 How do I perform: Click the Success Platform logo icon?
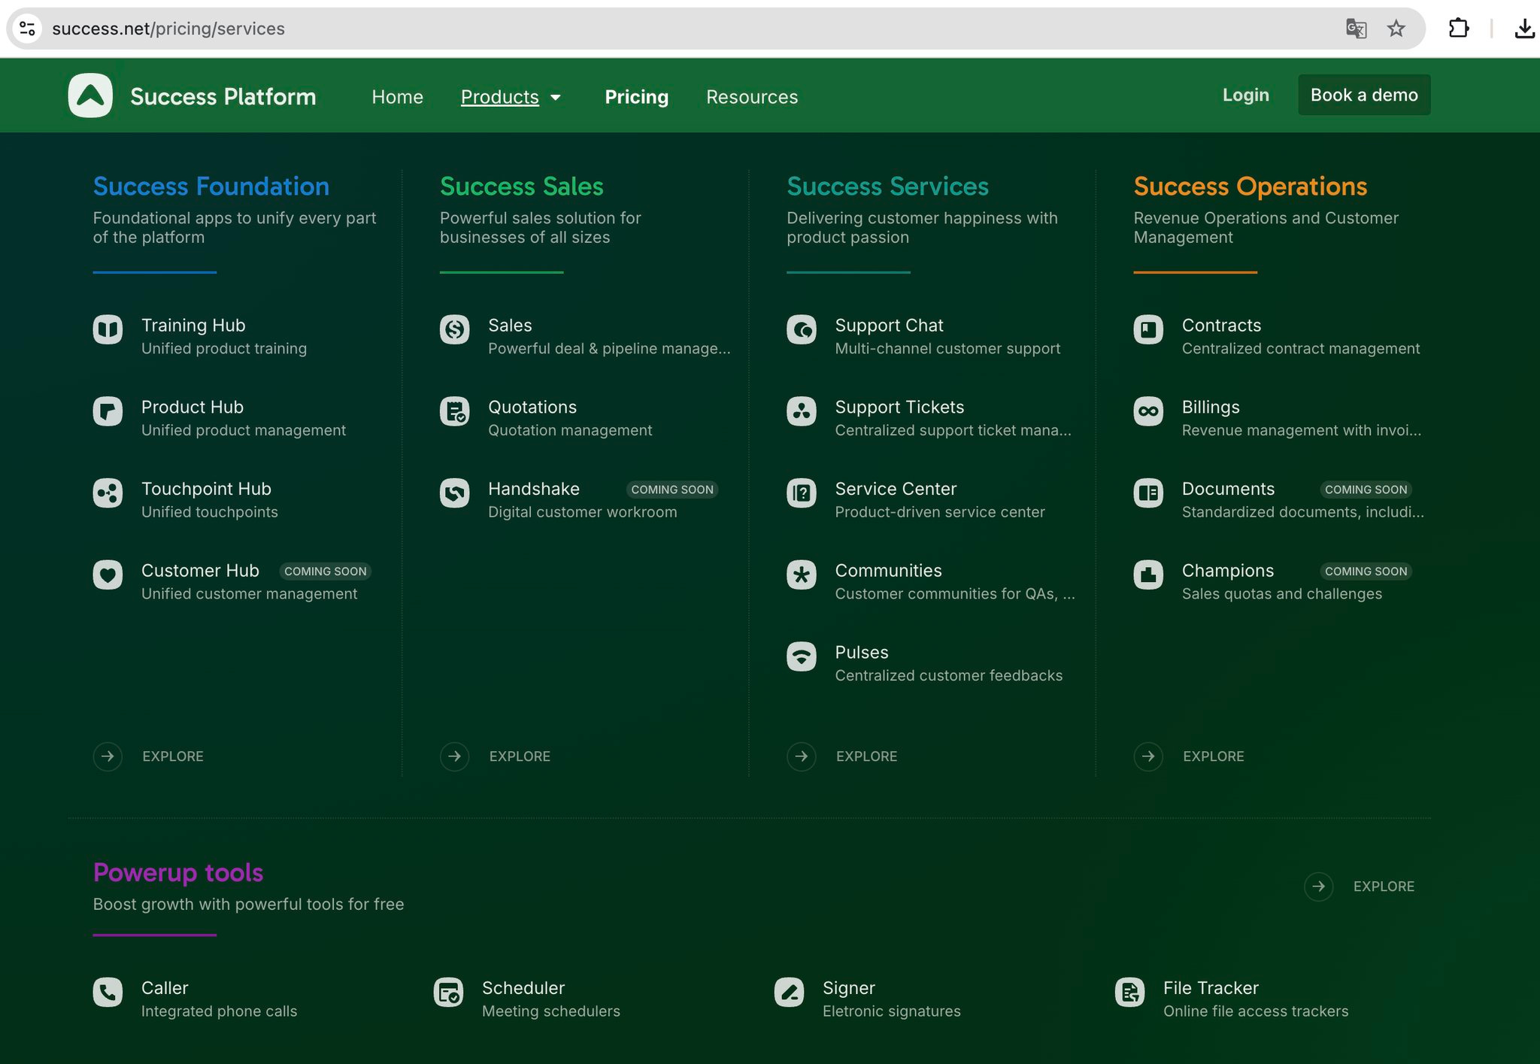[90, 95]
